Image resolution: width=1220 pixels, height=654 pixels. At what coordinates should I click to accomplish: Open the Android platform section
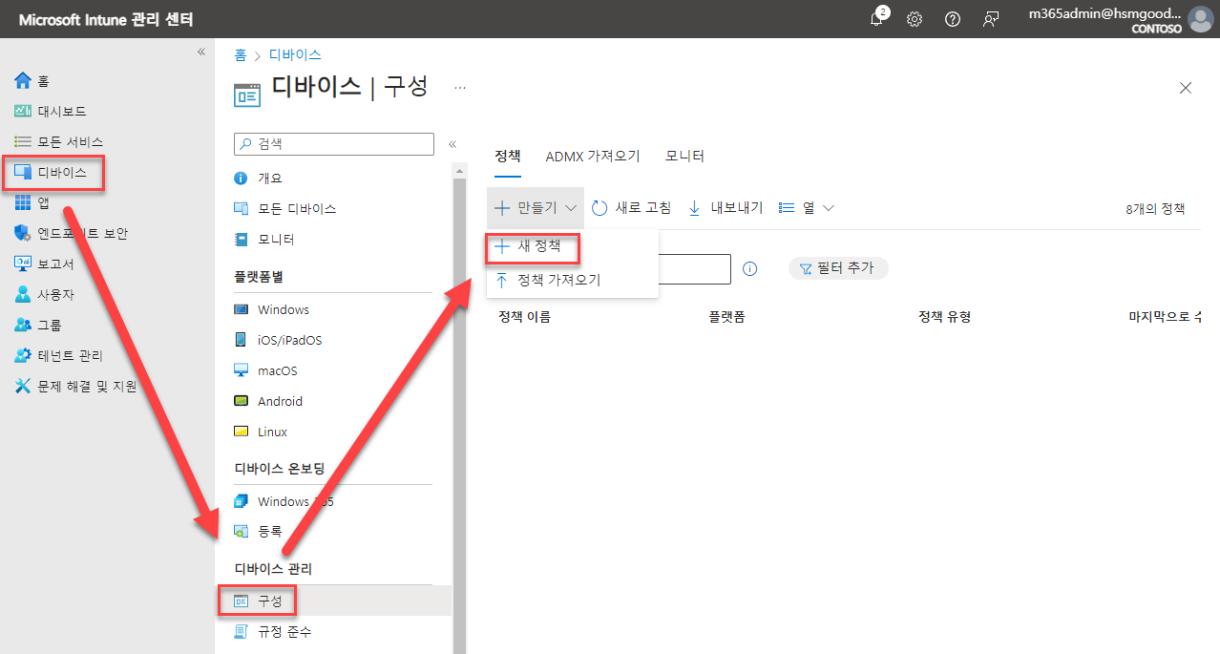tap(242, 400)
